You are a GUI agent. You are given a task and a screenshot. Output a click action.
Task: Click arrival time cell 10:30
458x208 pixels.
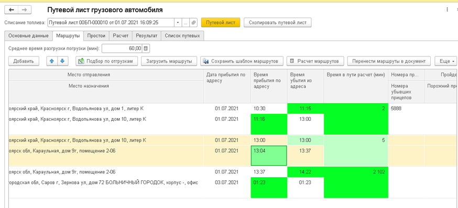[269, 109]
